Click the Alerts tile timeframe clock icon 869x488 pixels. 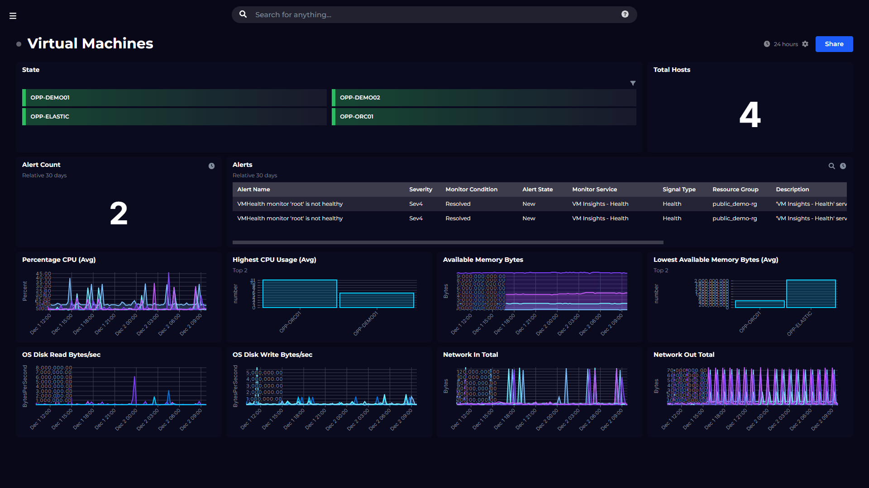(843, 166)
